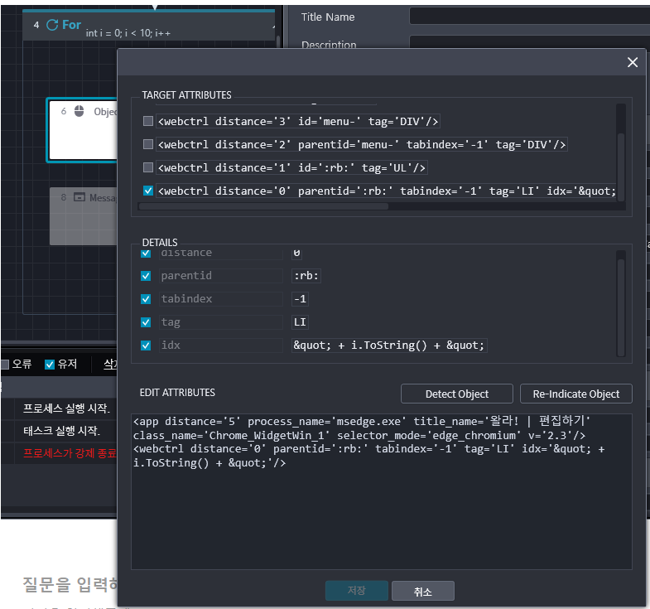Select the webctrl distance='3' row text
The height and width of the screenshot is (609, 650).
(x=297, y=121)
